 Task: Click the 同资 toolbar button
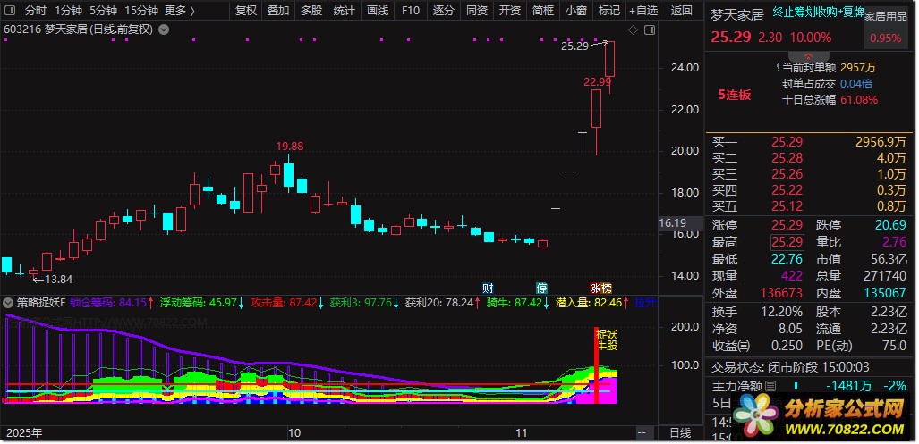click(x=477, y=11)
